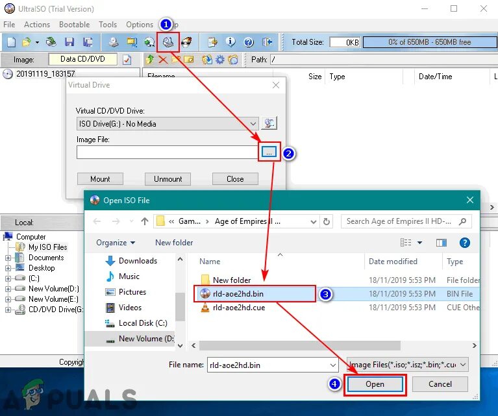Click the Burn CD/DVD Image icon
Image resolution: width=498 pixels, height=416 pixels.
(186, 42)
